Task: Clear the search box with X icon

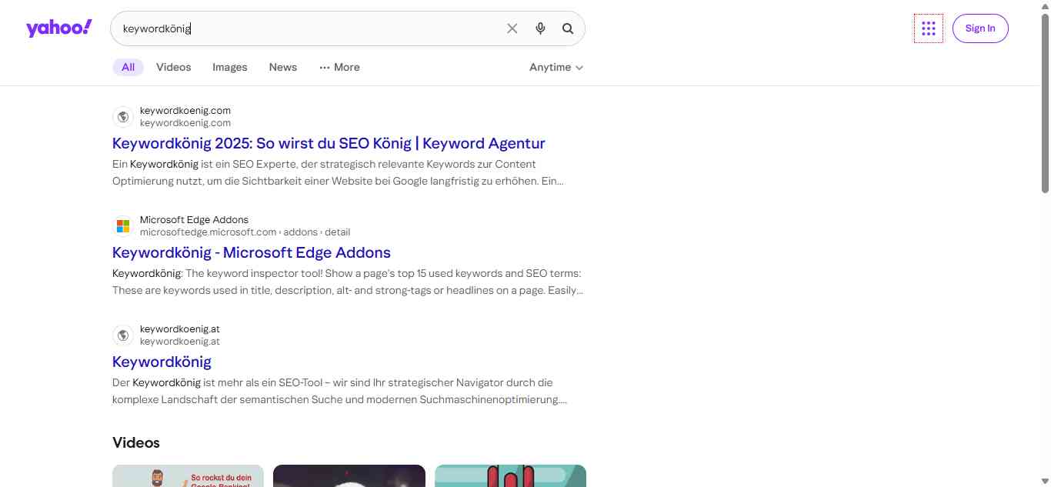Action: (x=512, y=28)
